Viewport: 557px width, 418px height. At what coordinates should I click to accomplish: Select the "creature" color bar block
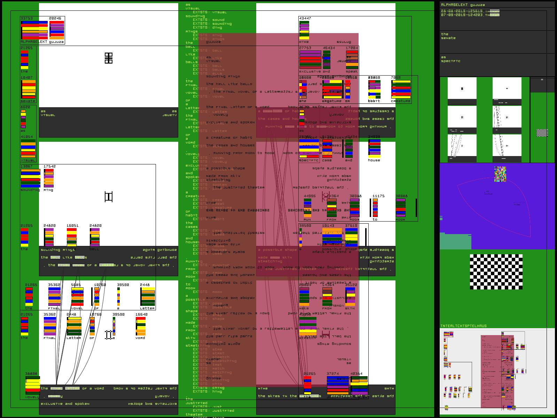pos(401,90)
